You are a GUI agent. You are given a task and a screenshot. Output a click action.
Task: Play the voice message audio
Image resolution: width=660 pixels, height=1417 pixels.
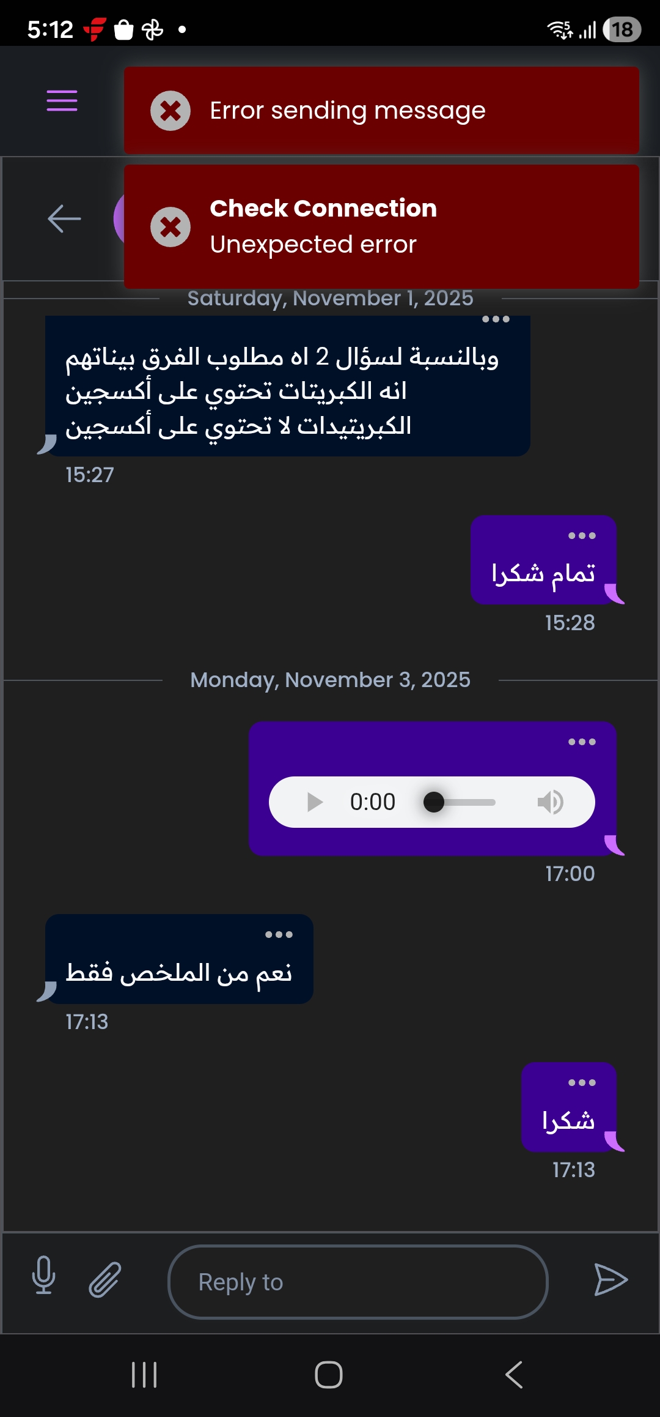tap(315, 802)
